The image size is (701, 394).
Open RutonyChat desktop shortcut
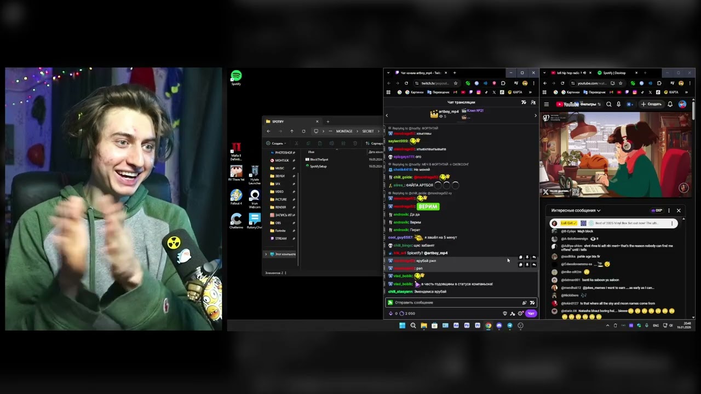[255, 221]
